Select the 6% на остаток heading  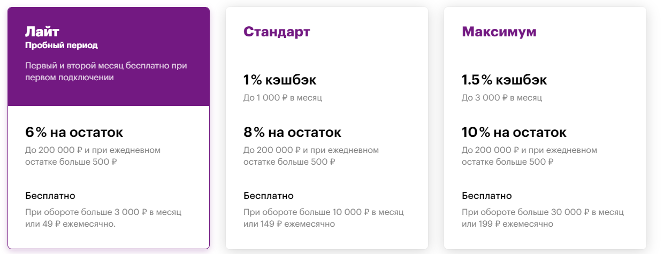pyautogui.click(x=74, y=132)
